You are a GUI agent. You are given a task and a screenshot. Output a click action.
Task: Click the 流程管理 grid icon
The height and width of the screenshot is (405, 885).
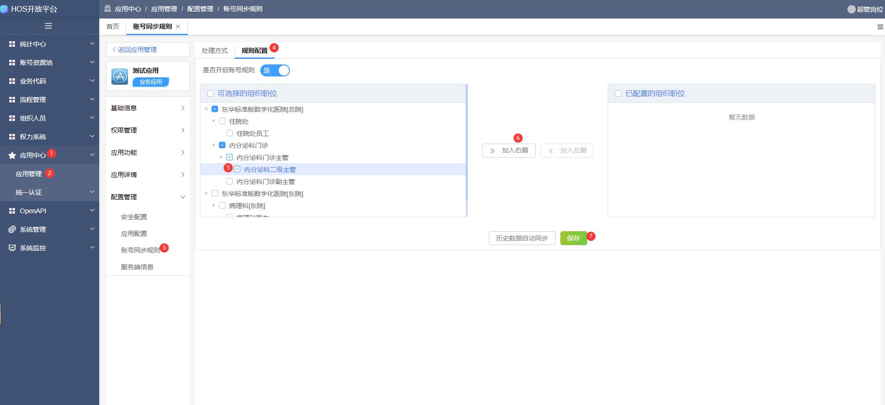(12, 100)
